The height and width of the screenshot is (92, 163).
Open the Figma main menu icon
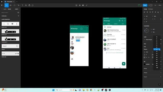pos(2,5)
